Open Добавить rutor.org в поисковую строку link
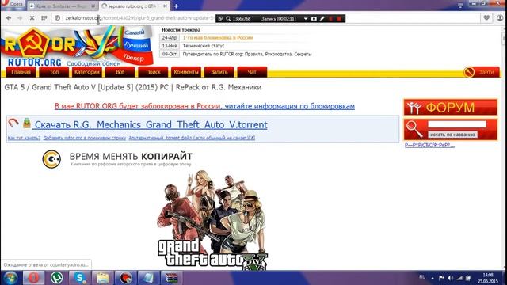507x285 pixels. pyautogui.click(x=85, y=138)
